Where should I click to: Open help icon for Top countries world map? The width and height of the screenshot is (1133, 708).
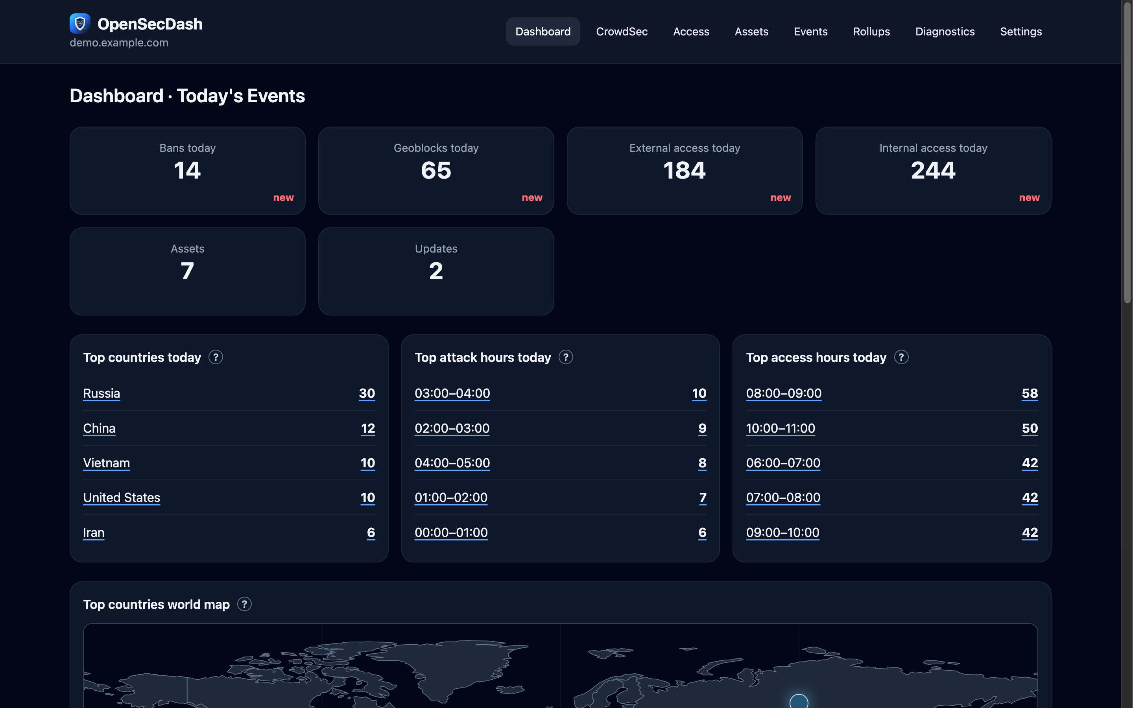coord(244,604)
